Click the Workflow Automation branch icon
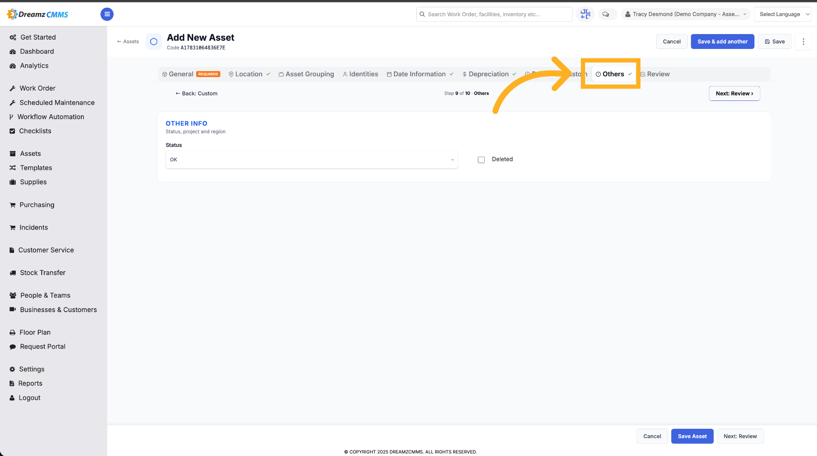This screenshot has width=817, height=456. (x=11, y=117)
